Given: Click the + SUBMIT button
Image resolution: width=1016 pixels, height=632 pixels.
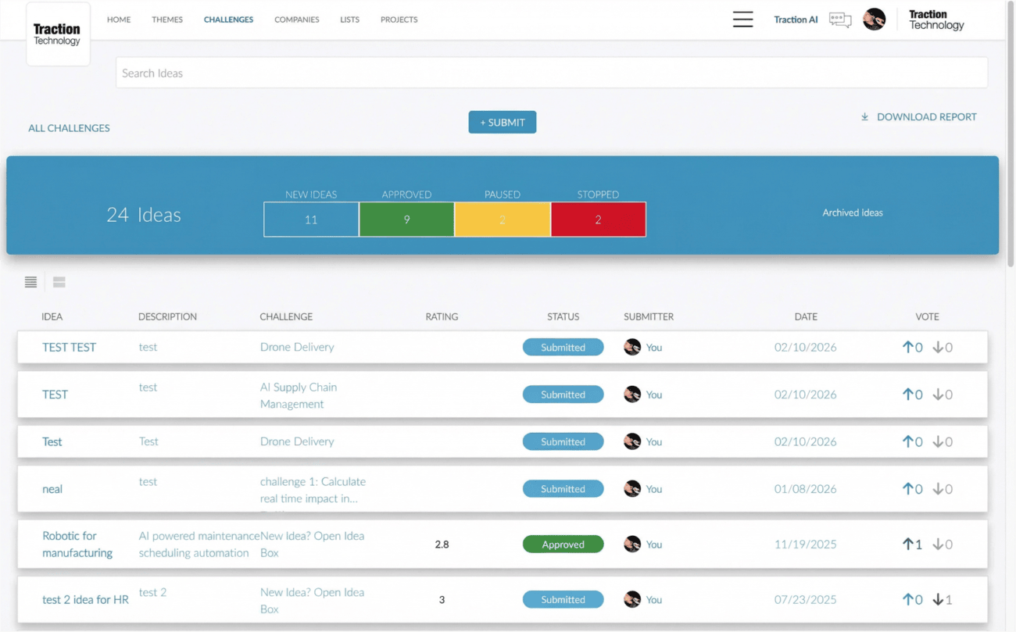Looking at the screenshot, I should (502, 122).
